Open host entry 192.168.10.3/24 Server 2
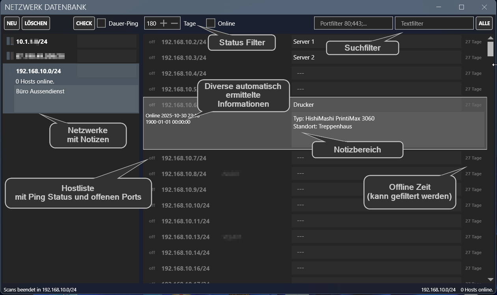This screenshot has width=497, height=295. (x=184, y=58)
